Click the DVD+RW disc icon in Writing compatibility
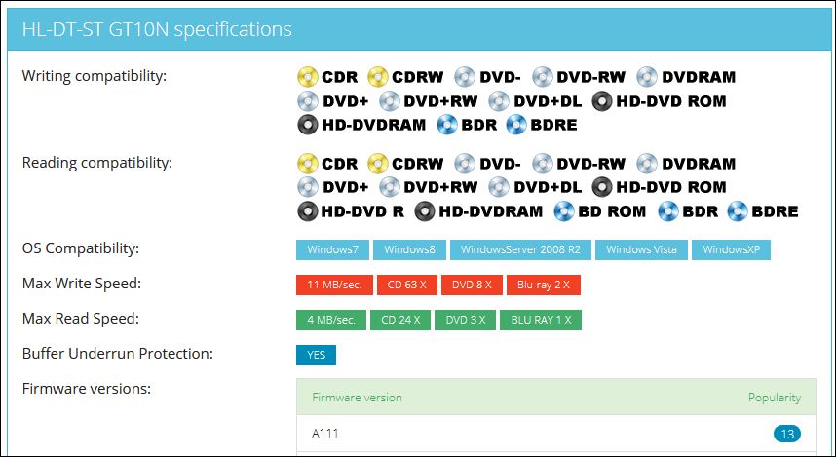Viewport: 836px width, 457px height. (389, 100)
